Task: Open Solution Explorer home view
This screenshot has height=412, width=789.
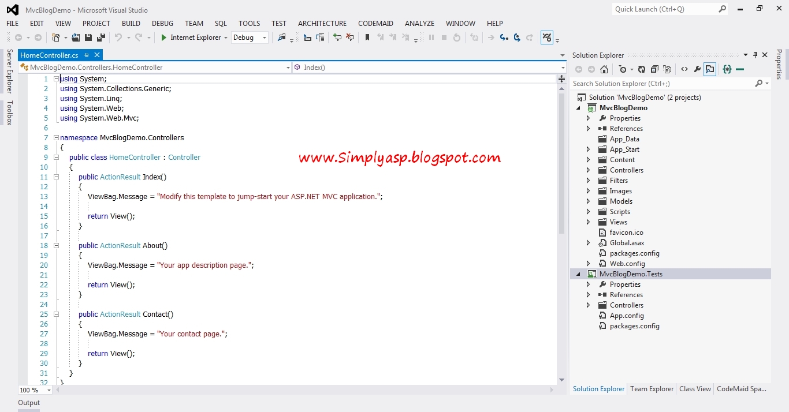Action: click(x=604, y=69)
